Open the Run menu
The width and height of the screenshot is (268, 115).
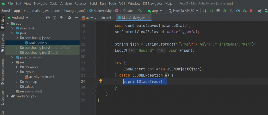(103, 3)
